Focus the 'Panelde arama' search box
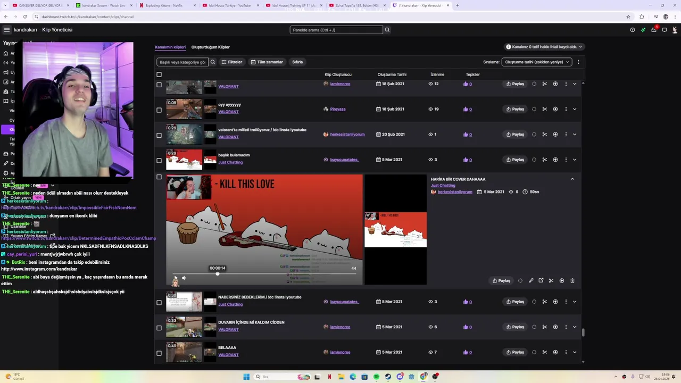Viewport: 681px width, 383px height. (x=336, y=30)
